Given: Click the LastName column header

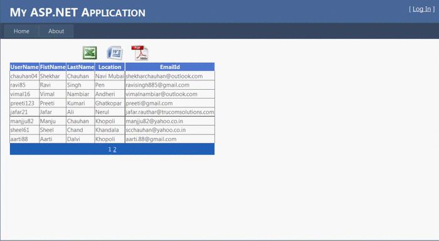Looking at the screenshot, I should click(80, 67).
